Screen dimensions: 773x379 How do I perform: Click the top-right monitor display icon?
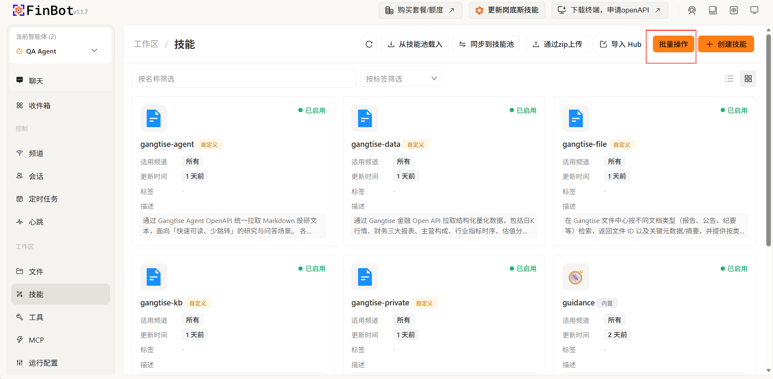click(x=754, y=10)
